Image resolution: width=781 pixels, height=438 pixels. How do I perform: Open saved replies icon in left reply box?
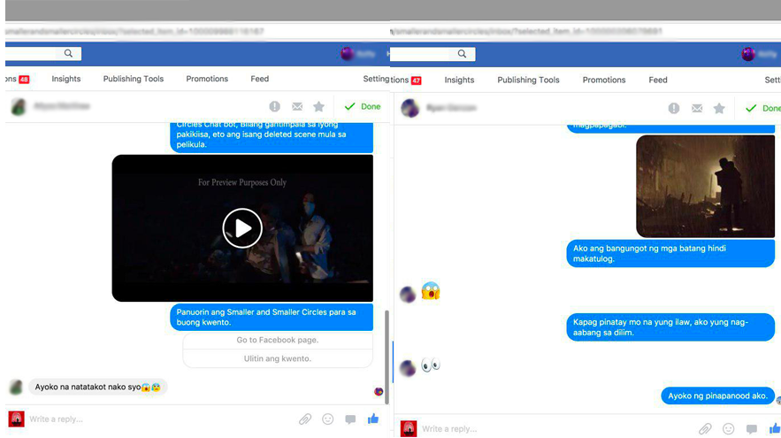[350, 419]
